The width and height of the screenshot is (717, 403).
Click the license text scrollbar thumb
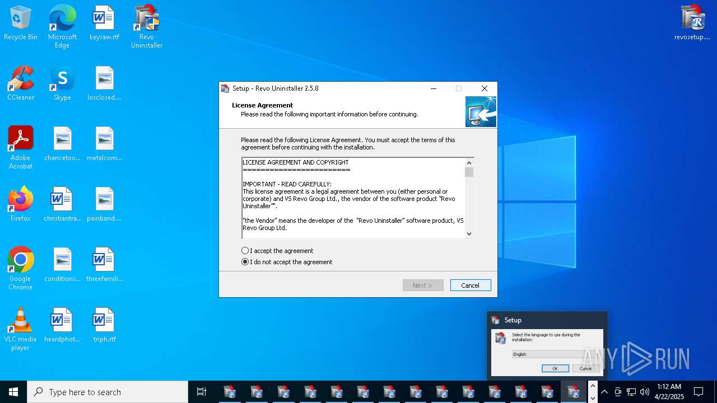pyautogui.click(x=469, y=172)
